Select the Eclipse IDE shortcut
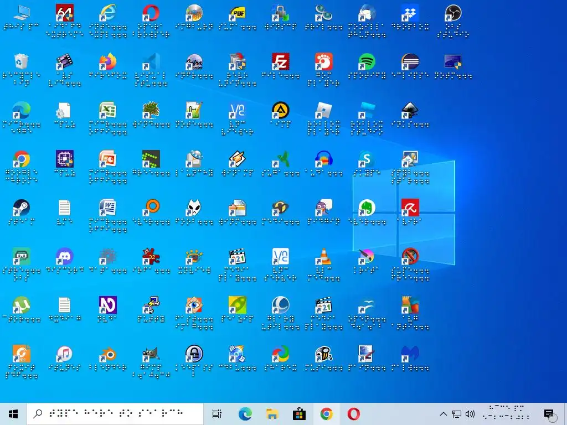 pyautogui.click(x=410, y=62)
